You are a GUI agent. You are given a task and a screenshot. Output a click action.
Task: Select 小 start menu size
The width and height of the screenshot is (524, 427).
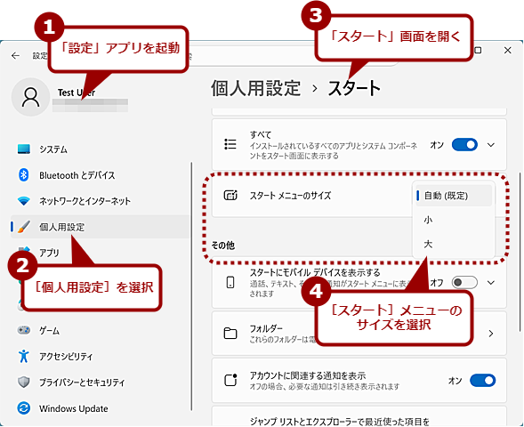click(454, 220)
